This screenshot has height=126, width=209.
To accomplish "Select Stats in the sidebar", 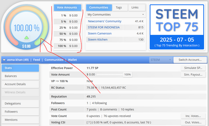I will [20, 68].
